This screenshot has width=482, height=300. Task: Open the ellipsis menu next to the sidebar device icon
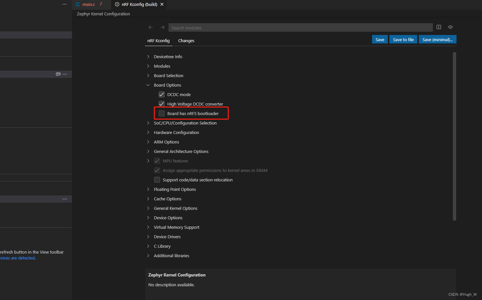65,74
